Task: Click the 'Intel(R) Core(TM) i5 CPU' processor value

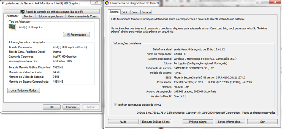Action: tap(188, 82)
